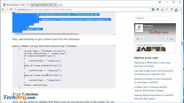Open the Chrome three-dot menu

tap(181, 9)
